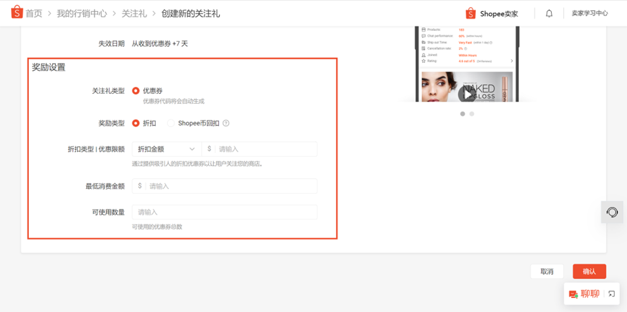Open the 聊聊 chat icon

pos(573,294)
